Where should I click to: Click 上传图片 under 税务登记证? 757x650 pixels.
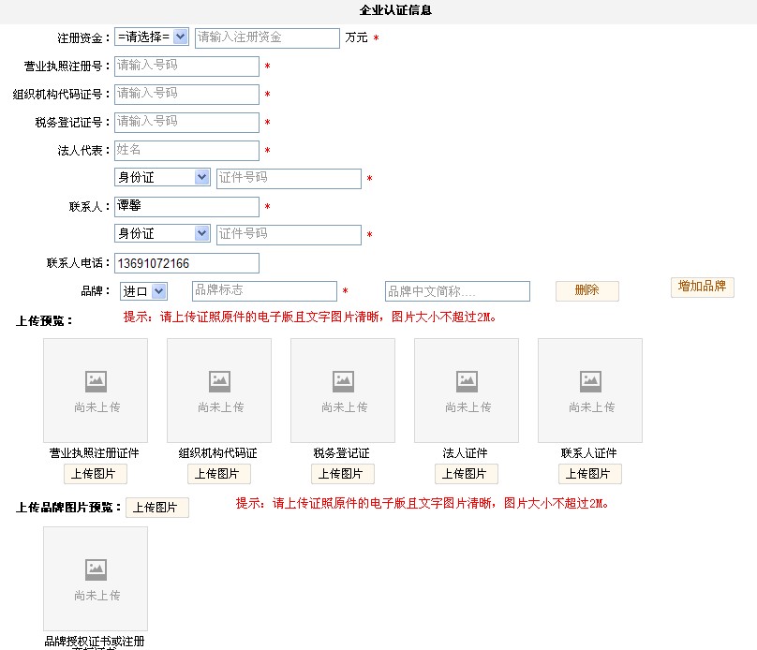click(343, 474)
